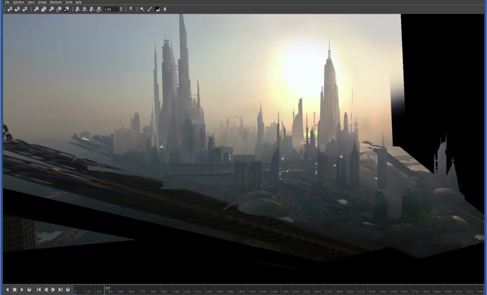Viewport: 487px width, 295px height.
Task: Toggle the histogram display icon
Action: click(x=157, y=9)
